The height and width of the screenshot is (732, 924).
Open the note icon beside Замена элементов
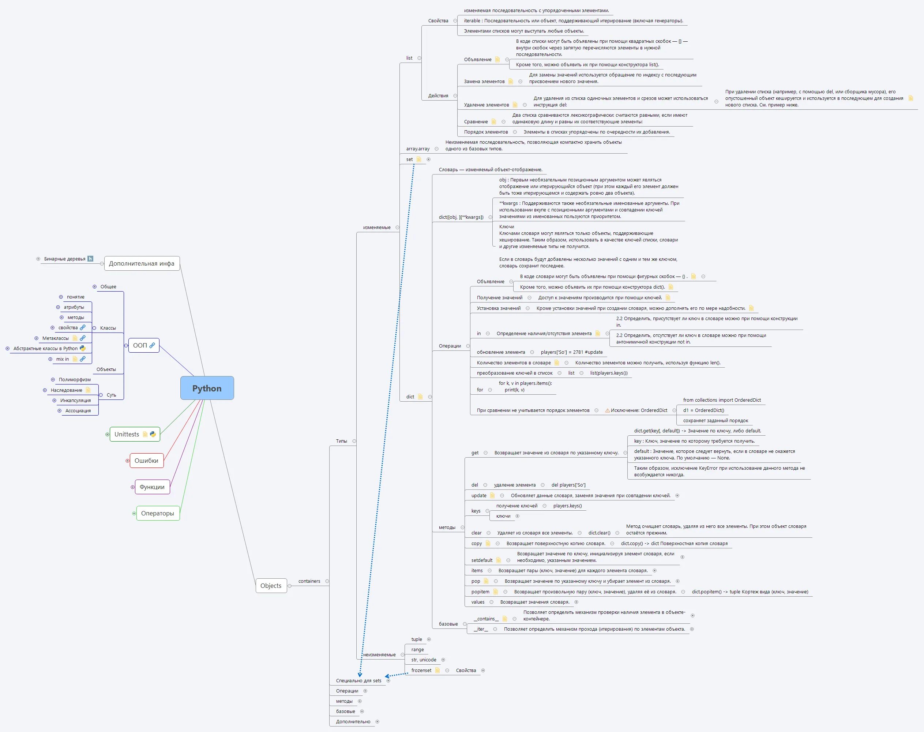pyautogui.click(x=510, y=82)
